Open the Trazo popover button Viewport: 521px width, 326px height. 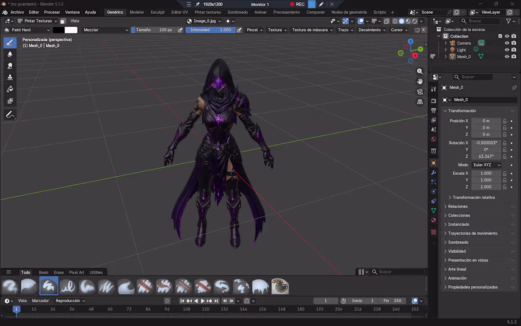(346, 30)
